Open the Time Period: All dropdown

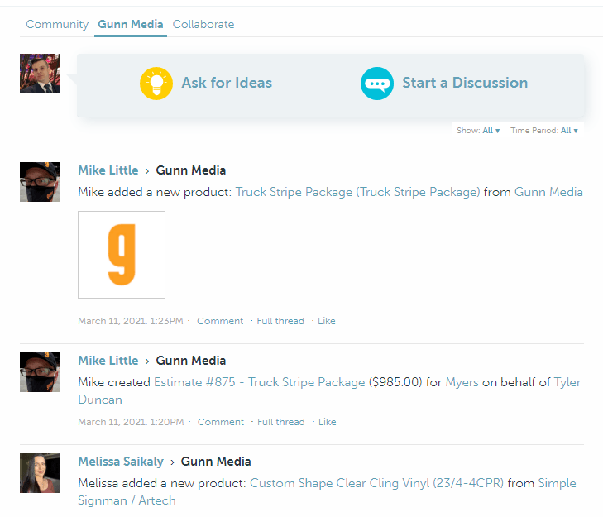tap(544, 131)
